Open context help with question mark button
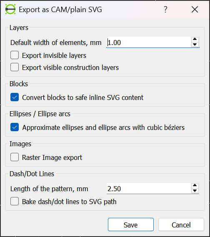 pyautogui.click(x=165, y=10)
